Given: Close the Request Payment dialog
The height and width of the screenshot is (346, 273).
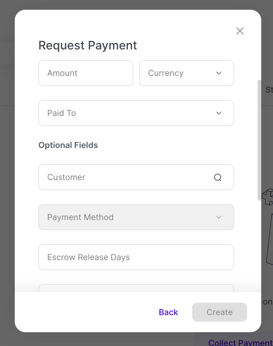Looking at the screenshot, I should pyautogui.click(x=240, y=31).
